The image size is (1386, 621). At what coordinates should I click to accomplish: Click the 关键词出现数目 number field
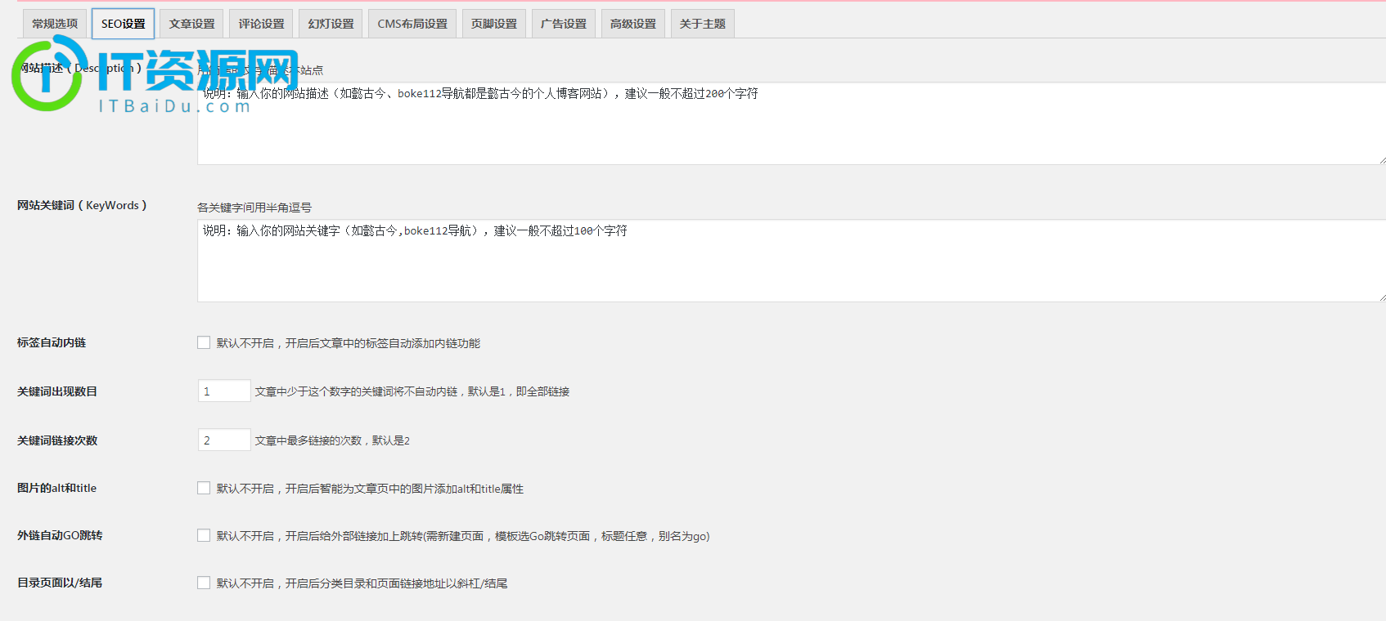click(x=224, y=391)
